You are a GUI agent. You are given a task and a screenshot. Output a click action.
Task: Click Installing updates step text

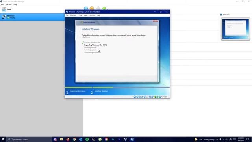91,50
